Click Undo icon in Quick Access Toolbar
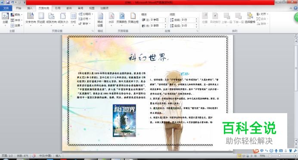The width and height of the screenshot is (298, 160). click(x=12, y=2)
